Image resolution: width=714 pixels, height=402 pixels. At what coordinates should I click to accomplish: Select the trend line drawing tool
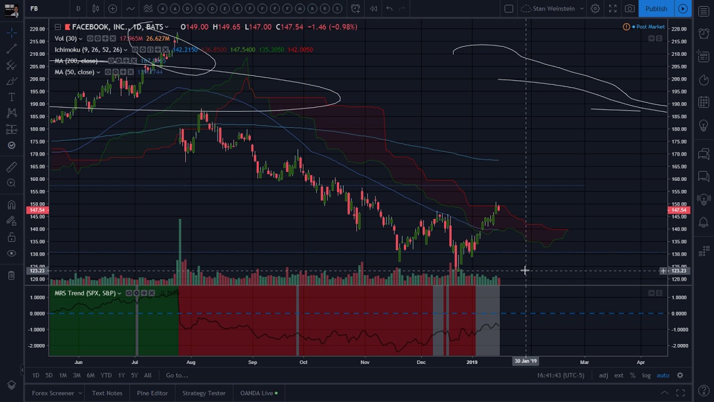(x=11, y=49)
